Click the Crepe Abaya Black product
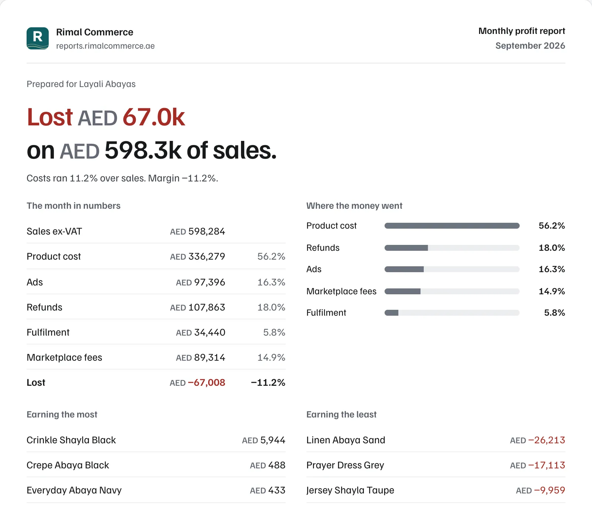The width and height of the screenshot is (592, 506). pos(68,465)
